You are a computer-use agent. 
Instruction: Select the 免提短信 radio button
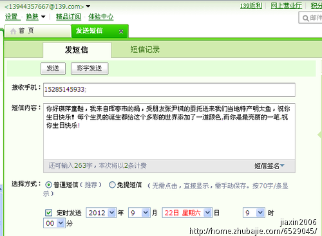[x=112, y=185]
